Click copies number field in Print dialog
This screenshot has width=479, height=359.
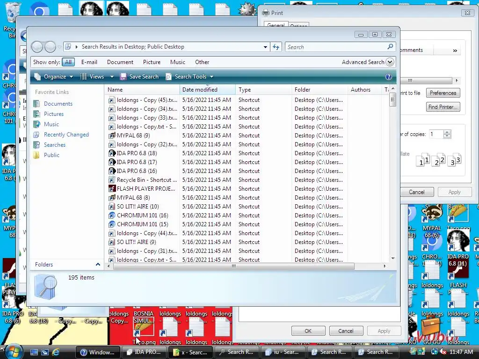tap(436, 134)
